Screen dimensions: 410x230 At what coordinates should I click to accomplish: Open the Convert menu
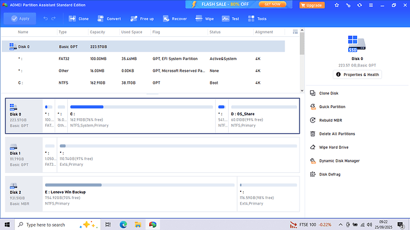[109, 18]
